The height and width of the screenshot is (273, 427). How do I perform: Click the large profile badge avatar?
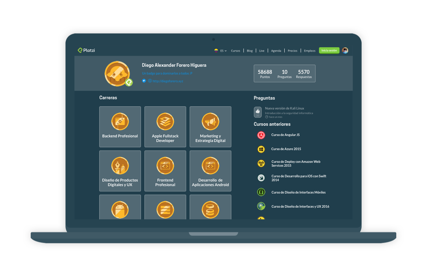click(x=117, y=73)
